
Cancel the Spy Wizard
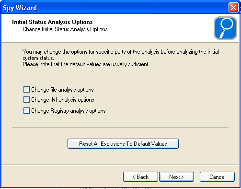[217, 177]
